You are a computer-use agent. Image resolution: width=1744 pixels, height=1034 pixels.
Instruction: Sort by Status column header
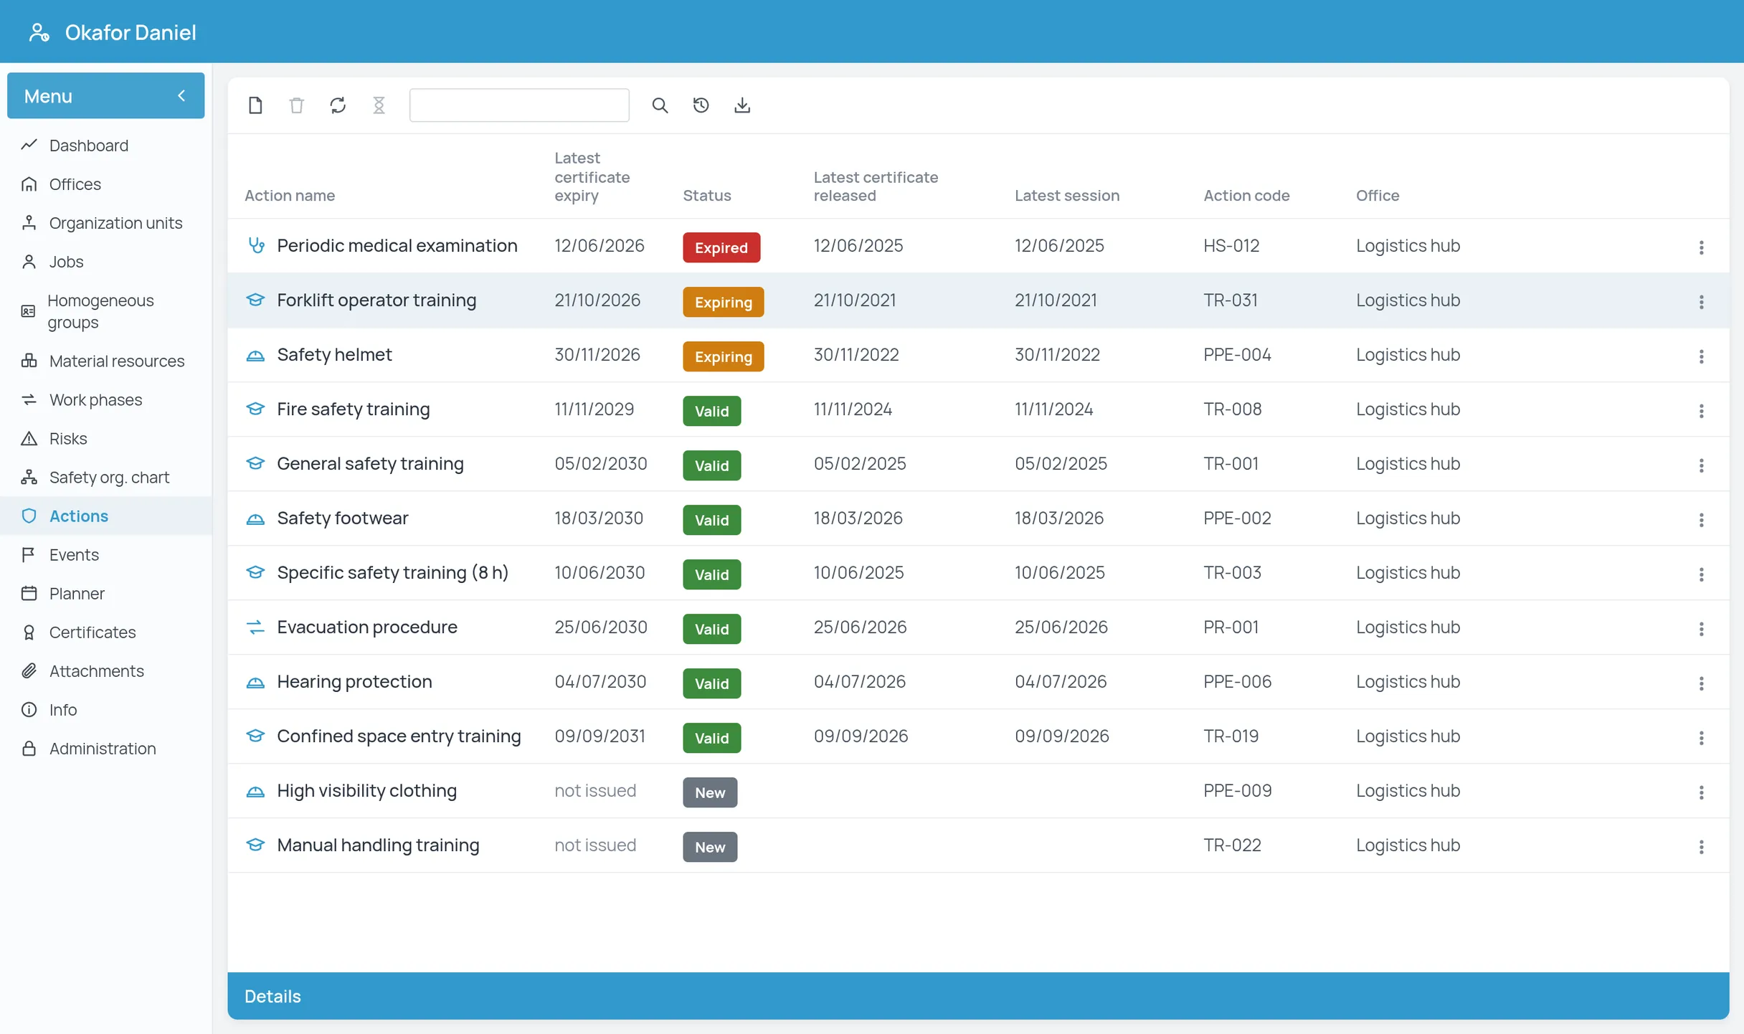click(706, 195)
